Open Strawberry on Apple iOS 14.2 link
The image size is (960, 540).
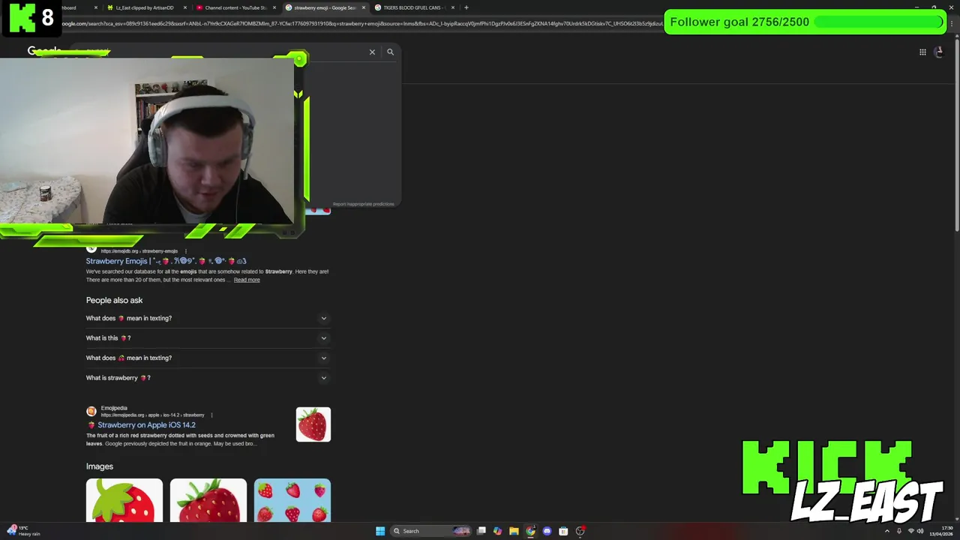[146, 425]
